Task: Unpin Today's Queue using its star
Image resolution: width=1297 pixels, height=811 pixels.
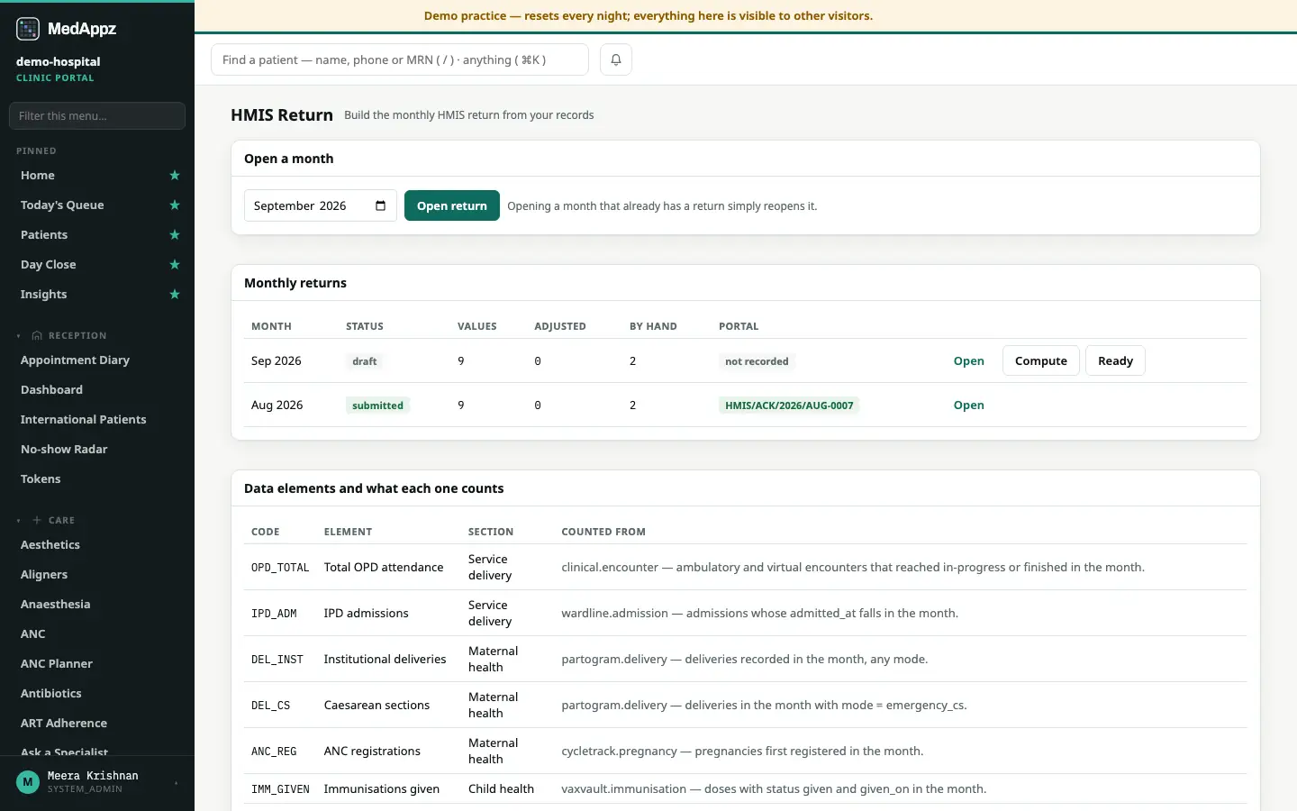Action: coord(175,205)
